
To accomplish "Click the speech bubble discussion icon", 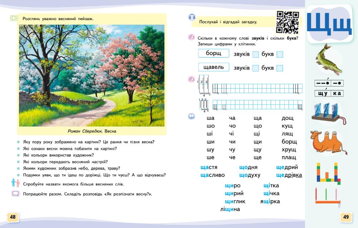I will pyautogui.click(x=15, y=194).
